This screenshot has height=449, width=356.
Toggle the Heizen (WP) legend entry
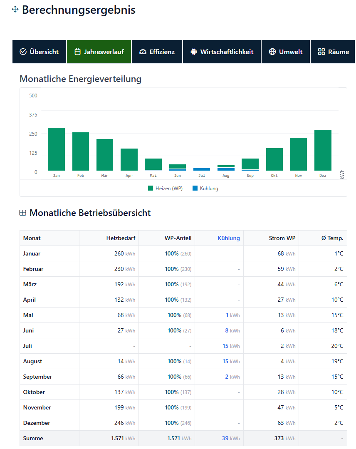165,189
